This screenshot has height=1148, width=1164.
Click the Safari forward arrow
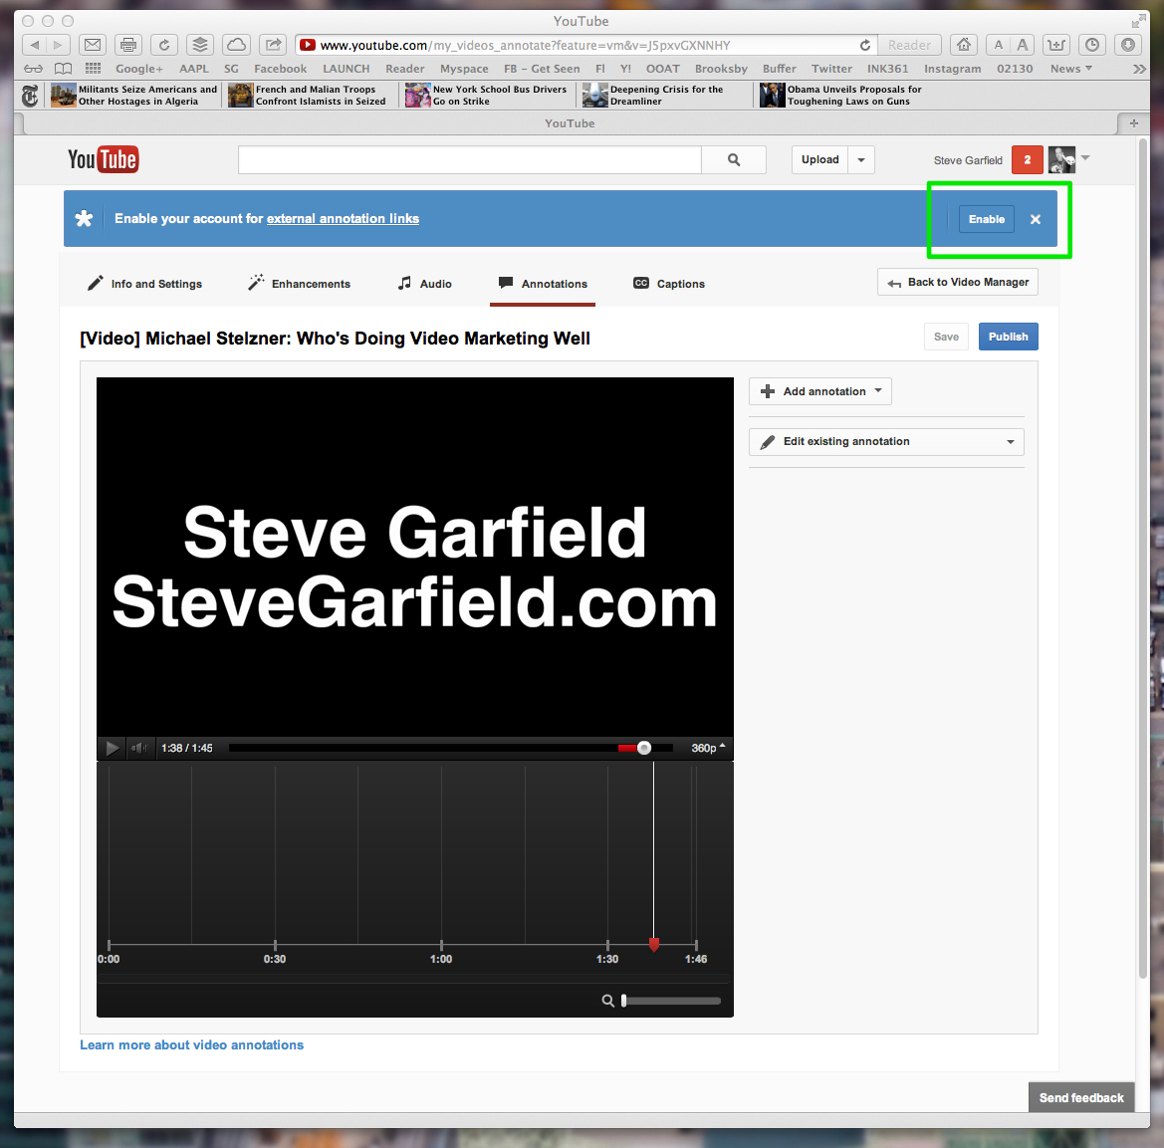pyautogui.click(x=58, y=45)
